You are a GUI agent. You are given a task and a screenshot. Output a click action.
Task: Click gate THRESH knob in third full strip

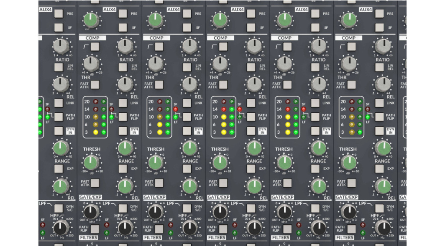coord(219,163)
